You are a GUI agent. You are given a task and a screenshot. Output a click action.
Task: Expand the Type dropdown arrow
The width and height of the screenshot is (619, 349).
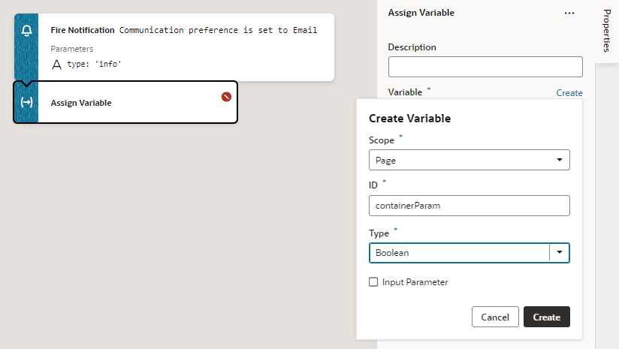[560, 253]
